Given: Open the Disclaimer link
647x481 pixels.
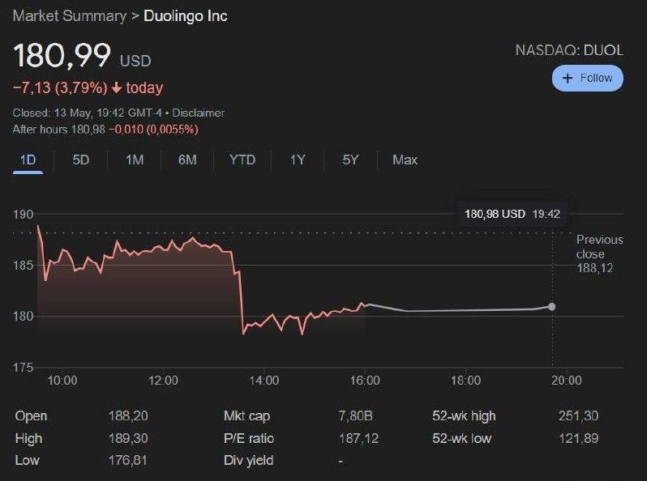Looking at the screenshot, I should (x=197, y=113).
